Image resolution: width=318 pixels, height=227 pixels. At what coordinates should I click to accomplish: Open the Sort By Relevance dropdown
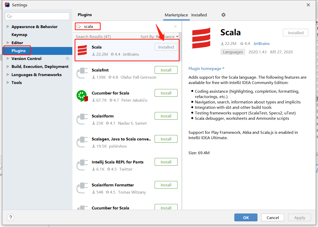tap(159, 37)
